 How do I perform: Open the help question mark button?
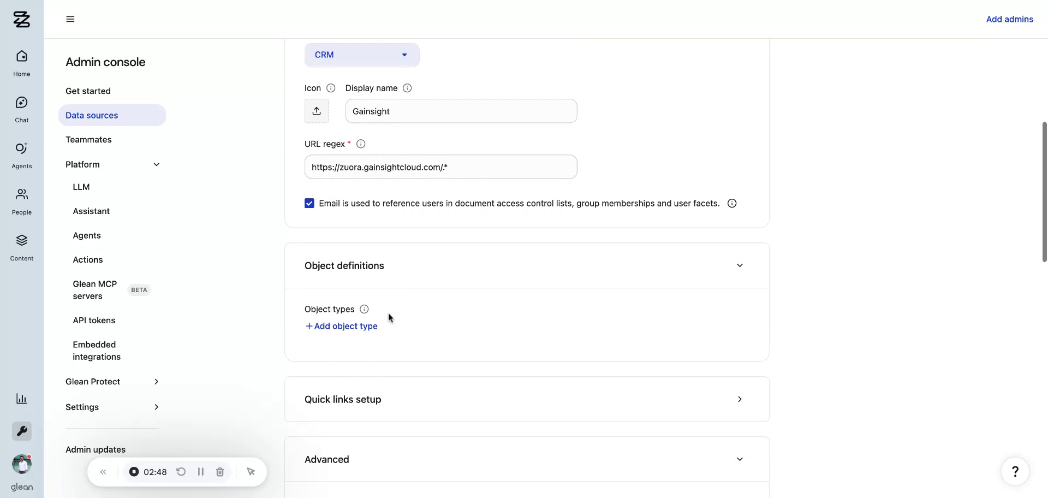[1015, 471]
